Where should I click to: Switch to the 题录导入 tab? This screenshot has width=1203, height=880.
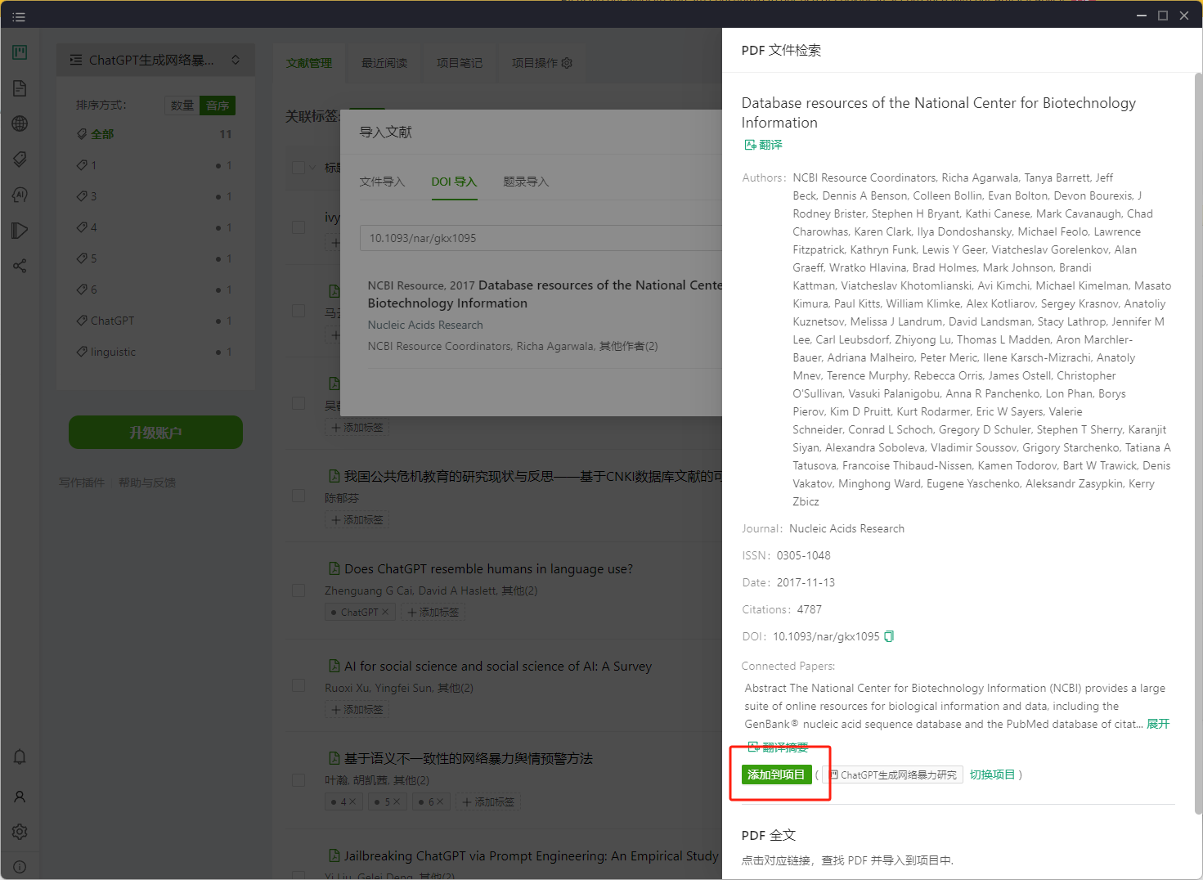click(x=526, y=182)
